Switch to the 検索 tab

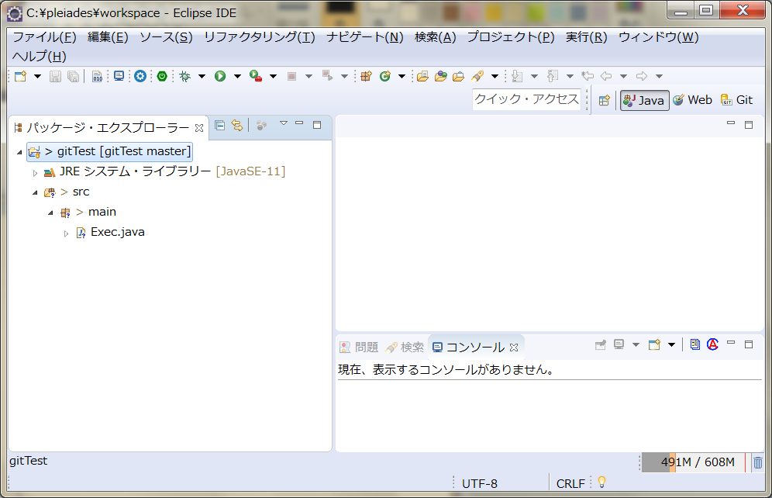tap(405, 348)
